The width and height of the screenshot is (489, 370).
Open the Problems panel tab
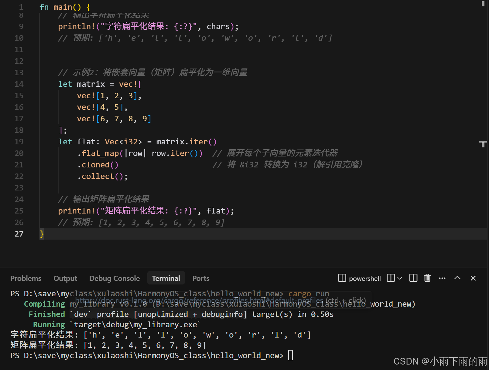click(x=26, y=278)
